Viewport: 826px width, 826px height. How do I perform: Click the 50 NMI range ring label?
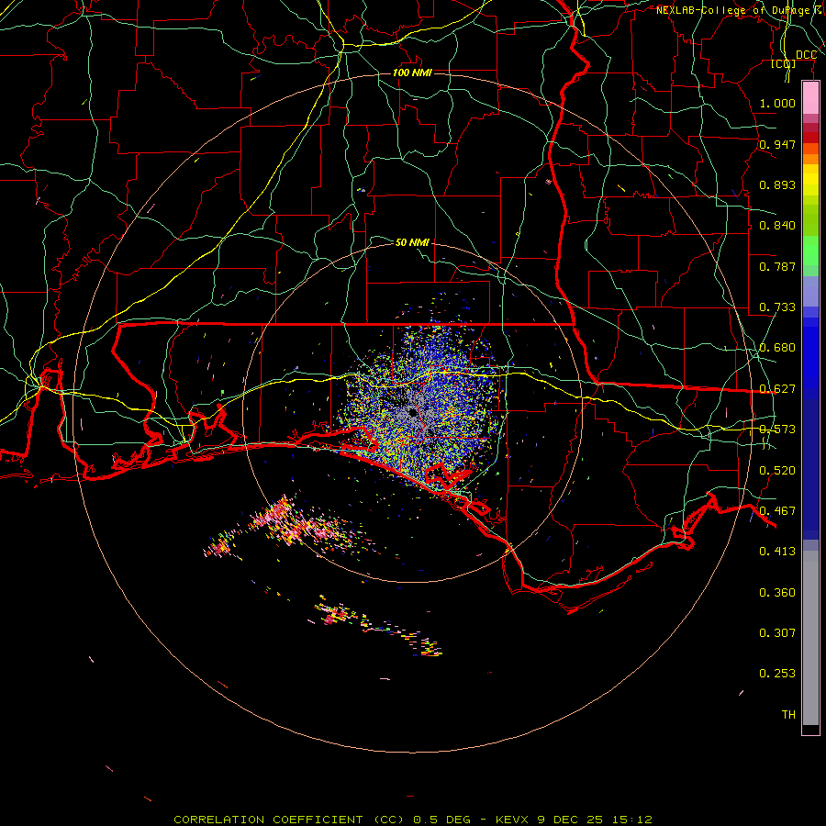pos(412,242)
